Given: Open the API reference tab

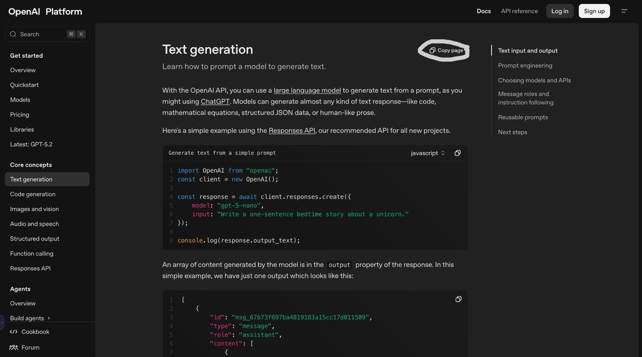Looking at the screenshot, I should (x=519, y=11).
